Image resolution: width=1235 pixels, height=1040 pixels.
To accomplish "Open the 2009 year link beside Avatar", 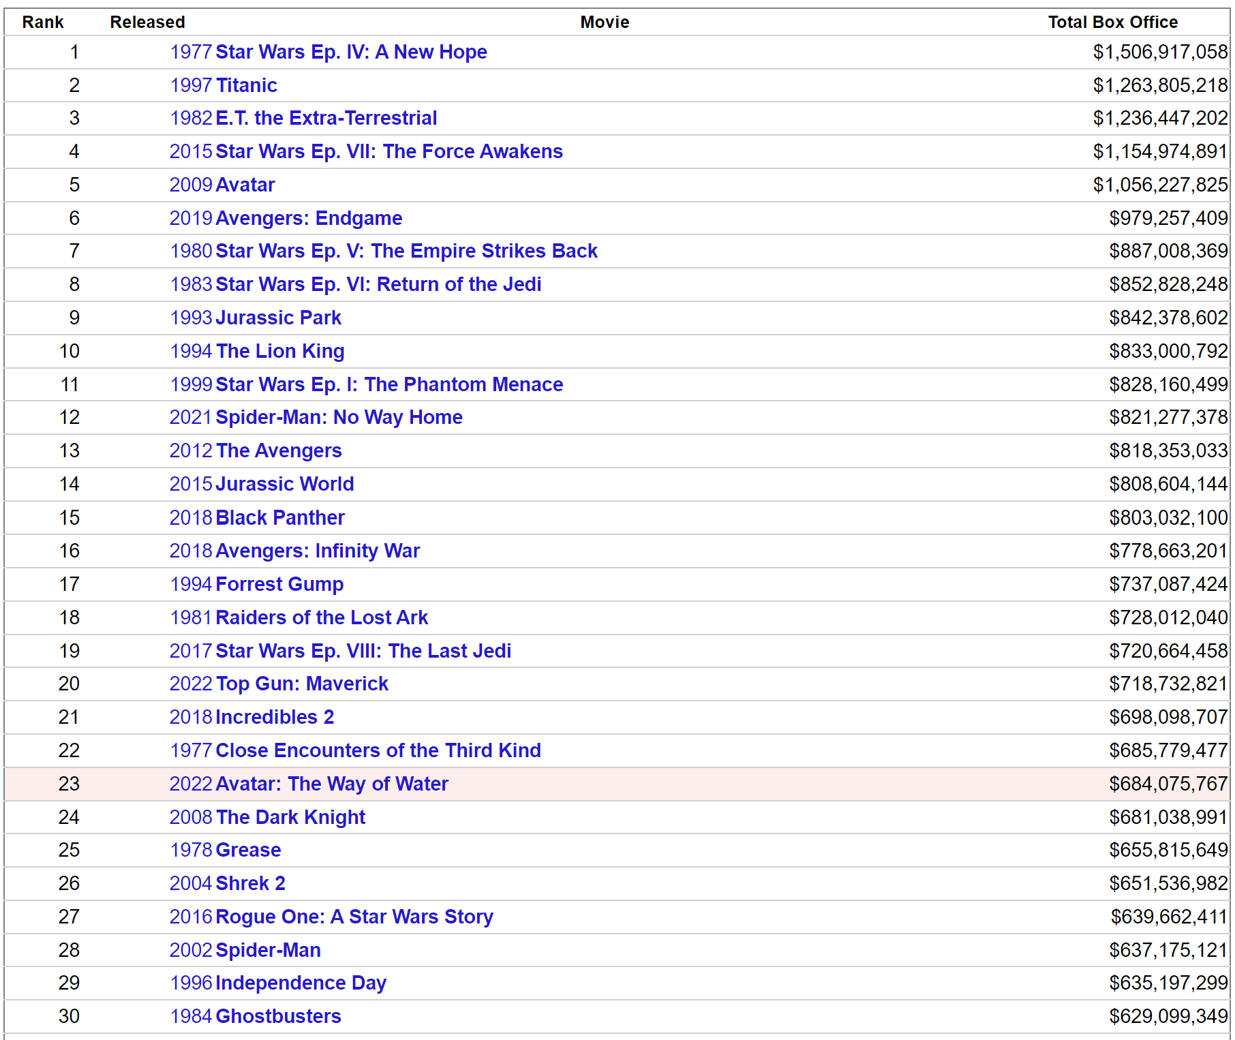I will pyautogui.click(x=191, y=185).
